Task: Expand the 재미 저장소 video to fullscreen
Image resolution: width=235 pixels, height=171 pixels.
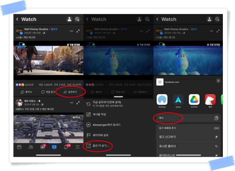Action: [x=78, y=103]
